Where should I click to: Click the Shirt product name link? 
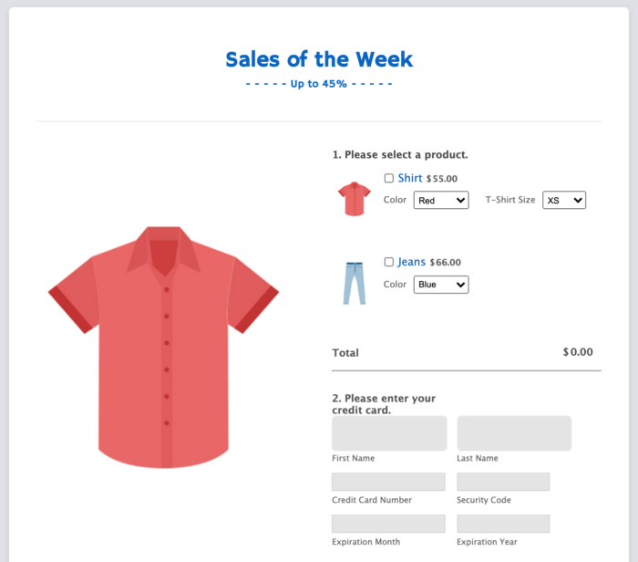(410, 178)
